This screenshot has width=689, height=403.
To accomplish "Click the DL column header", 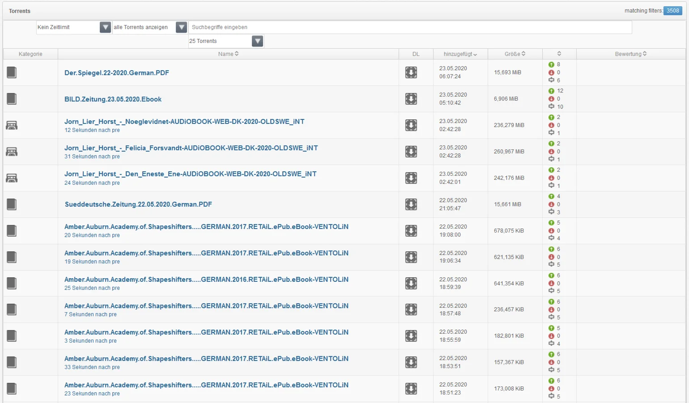I will (x=416, y=54).
